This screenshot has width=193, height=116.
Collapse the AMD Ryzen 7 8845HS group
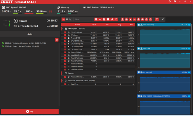63,29
